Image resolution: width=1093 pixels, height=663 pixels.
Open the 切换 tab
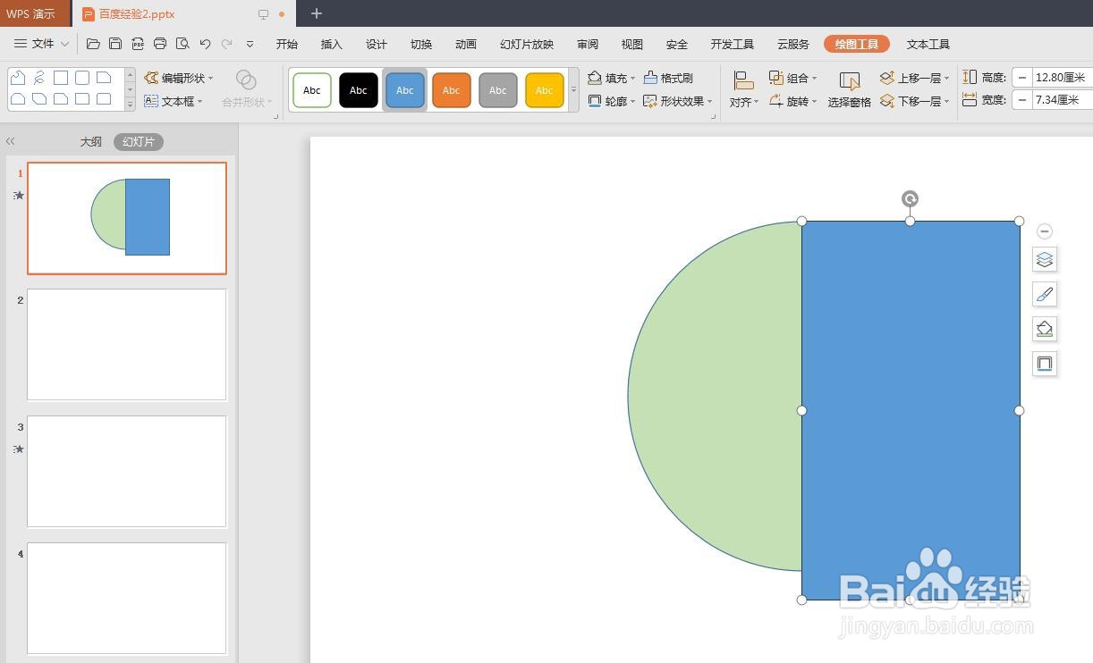click(421, 44)
